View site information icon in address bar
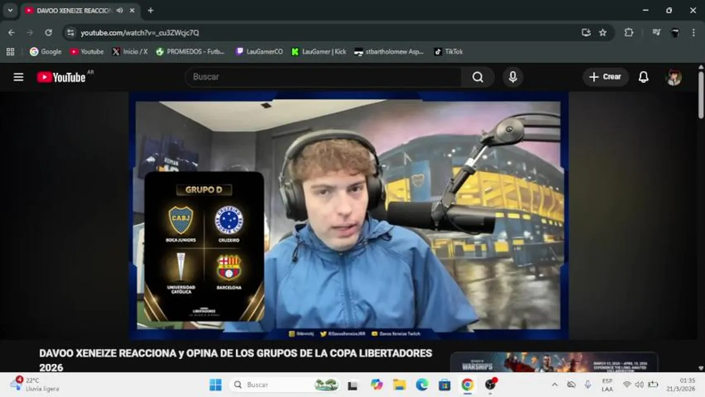Image resolution: width=705 pixels, height=397 pixels. (x=70, y=33)
